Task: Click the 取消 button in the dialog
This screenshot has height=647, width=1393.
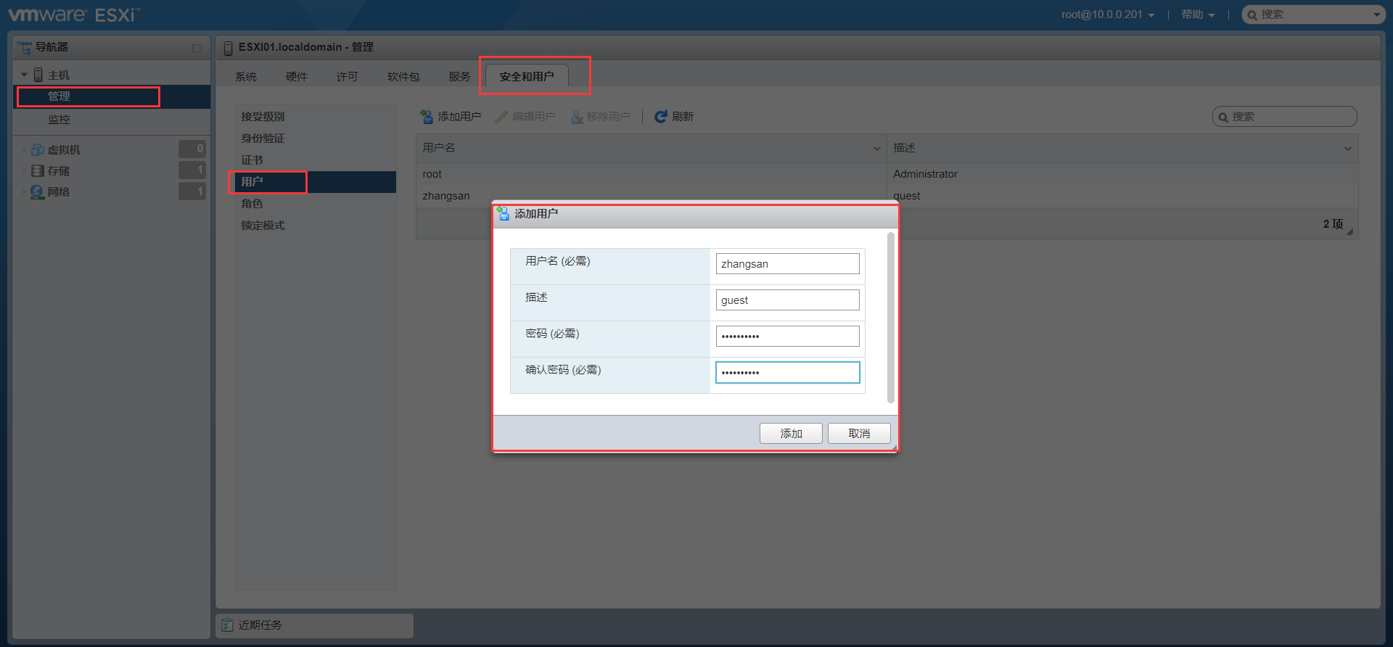Action: pyautogui.click(x=859, y=433)
